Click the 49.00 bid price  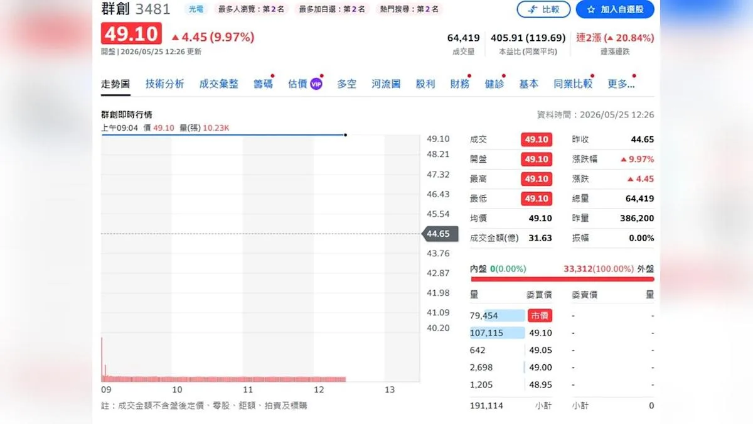(540, 367)
